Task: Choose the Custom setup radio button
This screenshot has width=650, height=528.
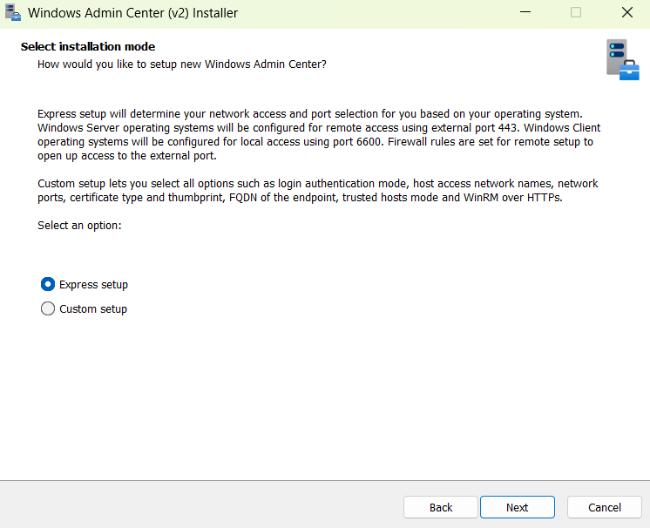Action: point(48,308)
